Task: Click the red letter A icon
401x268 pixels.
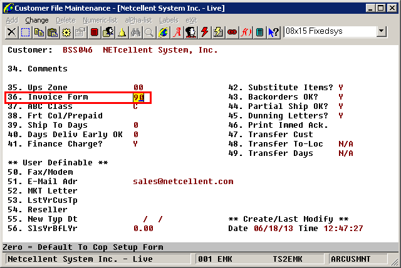Action: click(177, 33)
